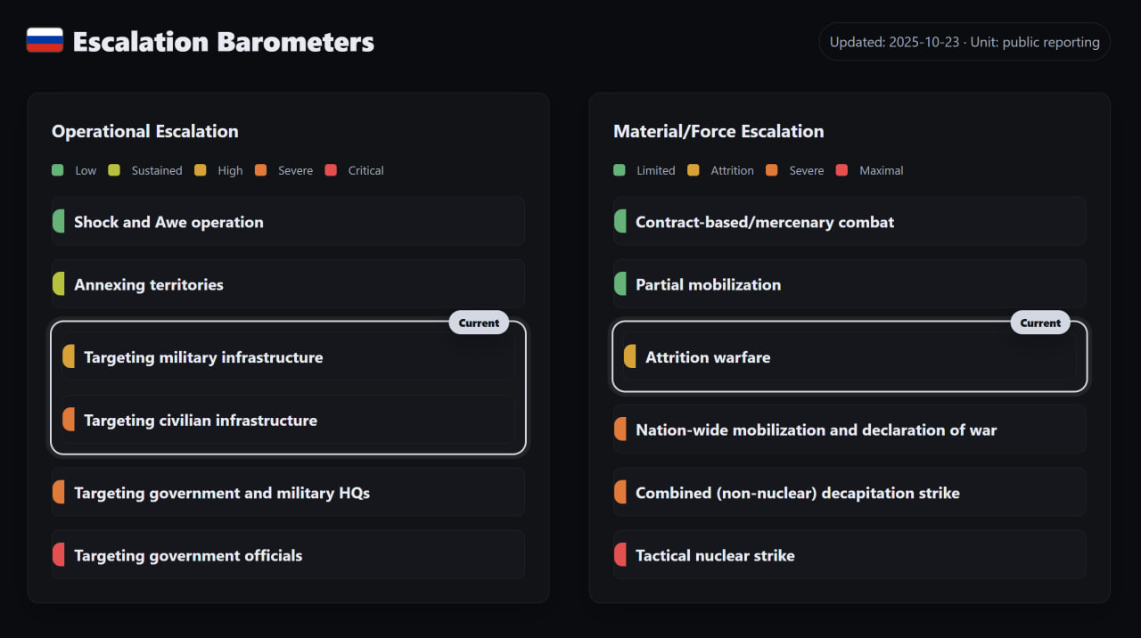Click the Targeting military infrastructure item
The width and height of the screenshot is (1141, 638).
pyautogui.click(x=287, y=357)
